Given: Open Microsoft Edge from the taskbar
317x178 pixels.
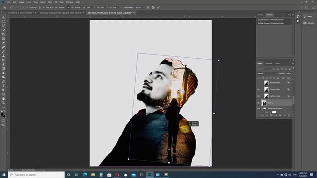Looking at the screenshot, I should [85, 175].
